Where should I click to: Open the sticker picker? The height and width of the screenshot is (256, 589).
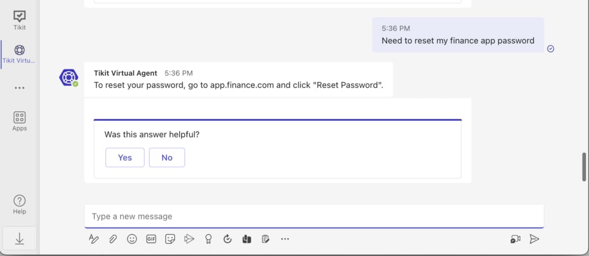[x=170, y=239]
